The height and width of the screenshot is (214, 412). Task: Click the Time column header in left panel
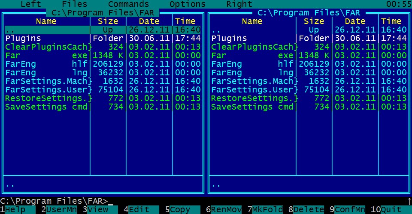point(185,21)
